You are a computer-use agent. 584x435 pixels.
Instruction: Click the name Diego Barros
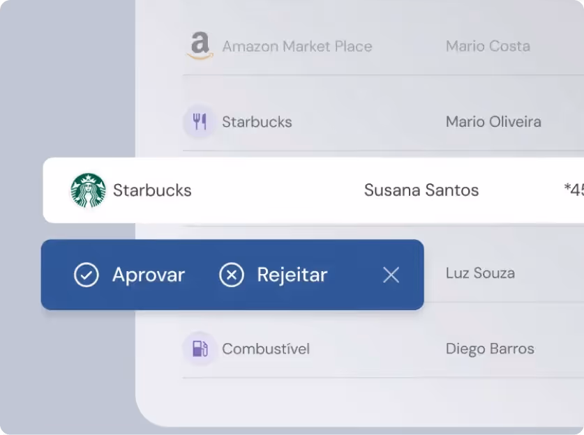pos(489,349)
